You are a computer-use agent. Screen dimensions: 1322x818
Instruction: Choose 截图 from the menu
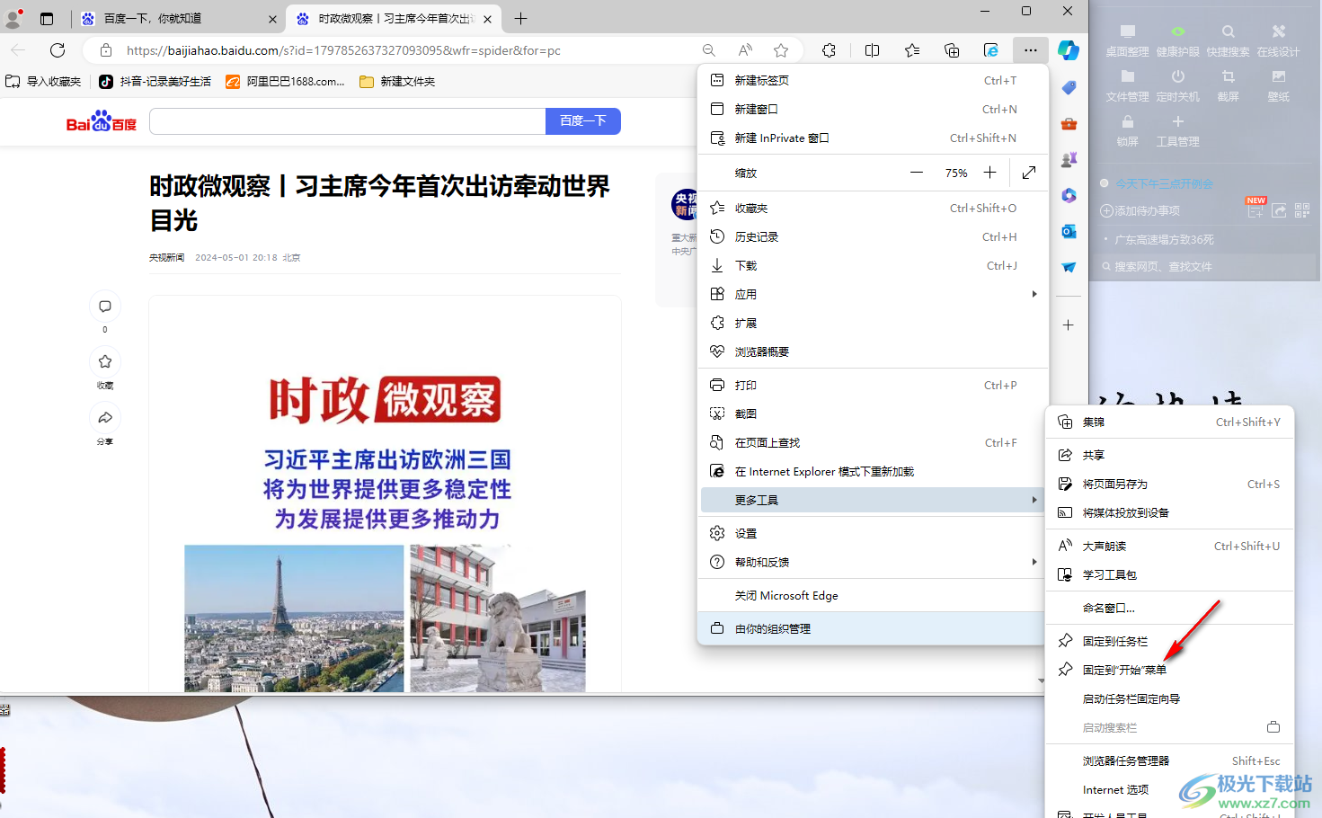pos(873,413)
